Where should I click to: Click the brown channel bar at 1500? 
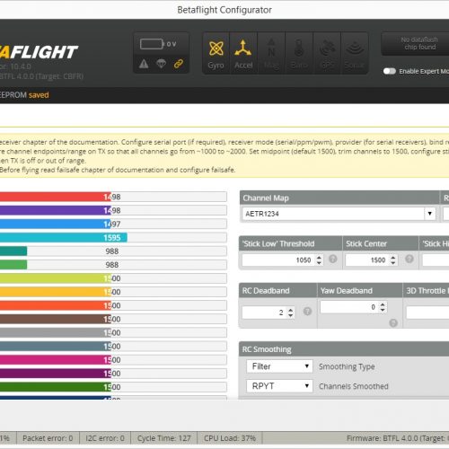[x=113, y=319]
